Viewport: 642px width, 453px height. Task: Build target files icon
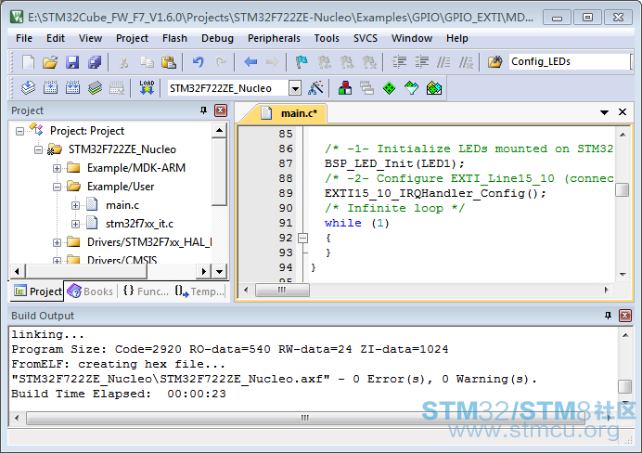click(50, 88)
